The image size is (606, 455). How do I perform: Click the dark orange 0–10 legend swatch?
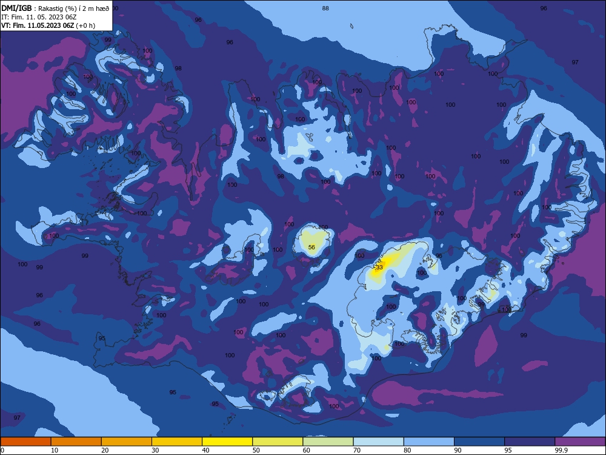click(x=25, y=442)
